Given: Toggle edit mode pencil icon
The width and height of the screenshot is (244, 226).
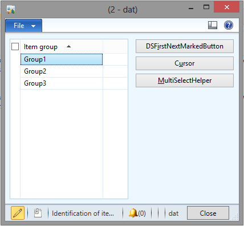Looking at the screenshot, I should tap(18, 213).
